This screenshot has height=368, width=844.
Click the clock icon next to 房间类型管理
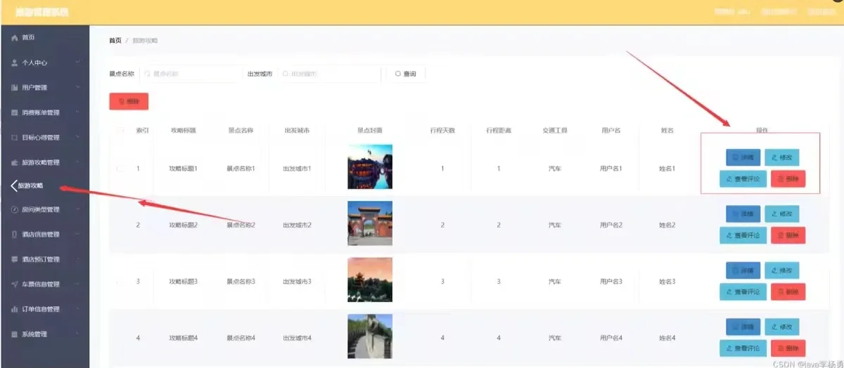tap(15, 209)
